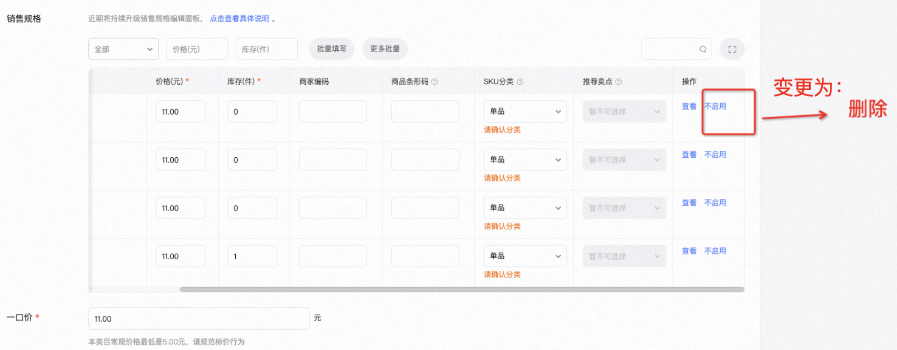Click 不启用 in the third row
This screenshot has width=897, height=350.
pos(715,202)
